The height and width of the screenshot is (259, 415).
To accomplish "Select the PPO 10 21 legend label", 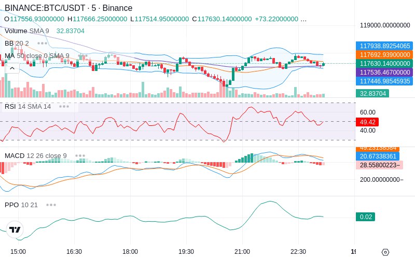I will point(21,205).
